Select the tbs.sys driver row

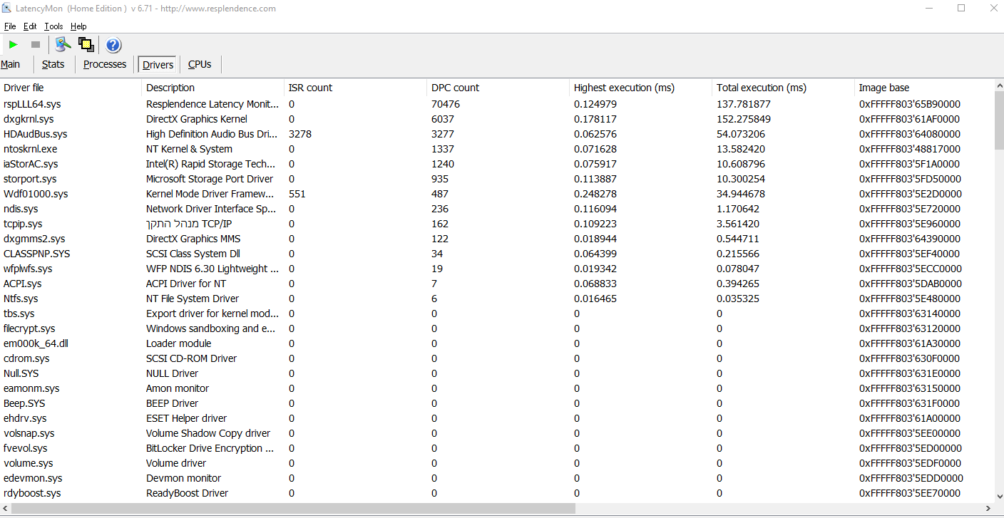click(x=496, y=314)
